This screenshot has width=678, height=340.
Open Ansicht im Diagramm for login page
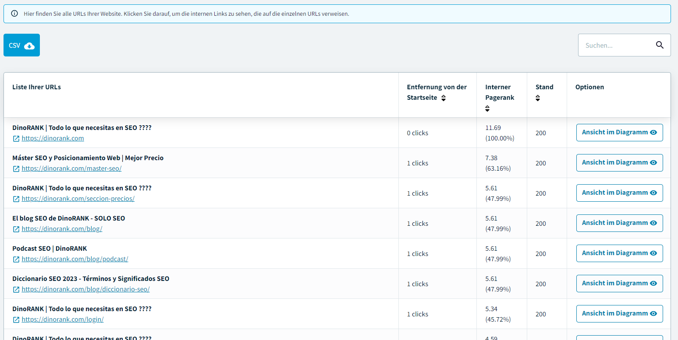(619, 314)
